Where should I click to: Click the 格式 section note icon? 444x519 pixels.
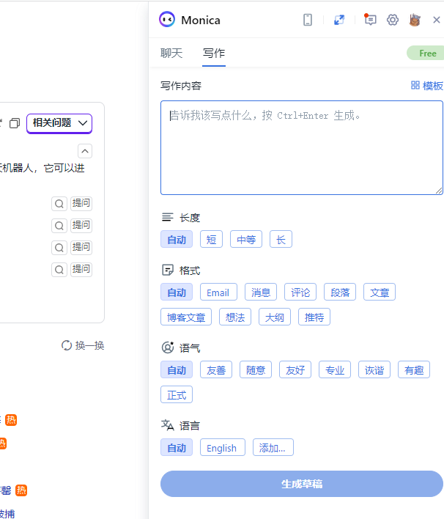click(x=168, y=270)
